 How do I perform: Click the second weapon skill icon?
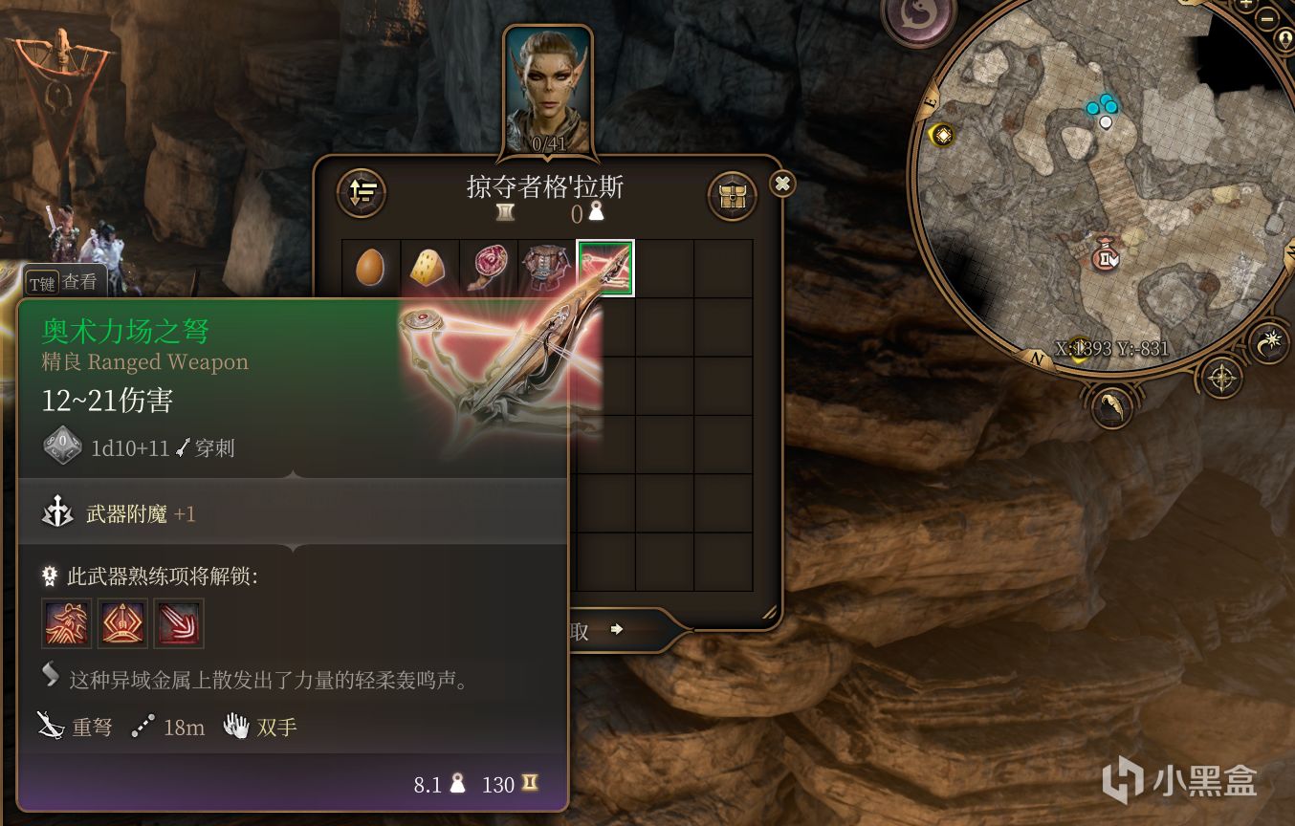(x=123, y=623)
